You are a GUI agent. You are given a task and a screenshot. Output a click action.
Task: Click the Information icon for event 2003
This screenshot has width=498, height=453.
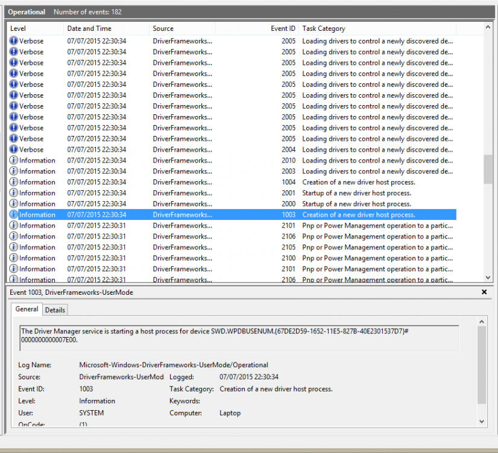point(14,172)
